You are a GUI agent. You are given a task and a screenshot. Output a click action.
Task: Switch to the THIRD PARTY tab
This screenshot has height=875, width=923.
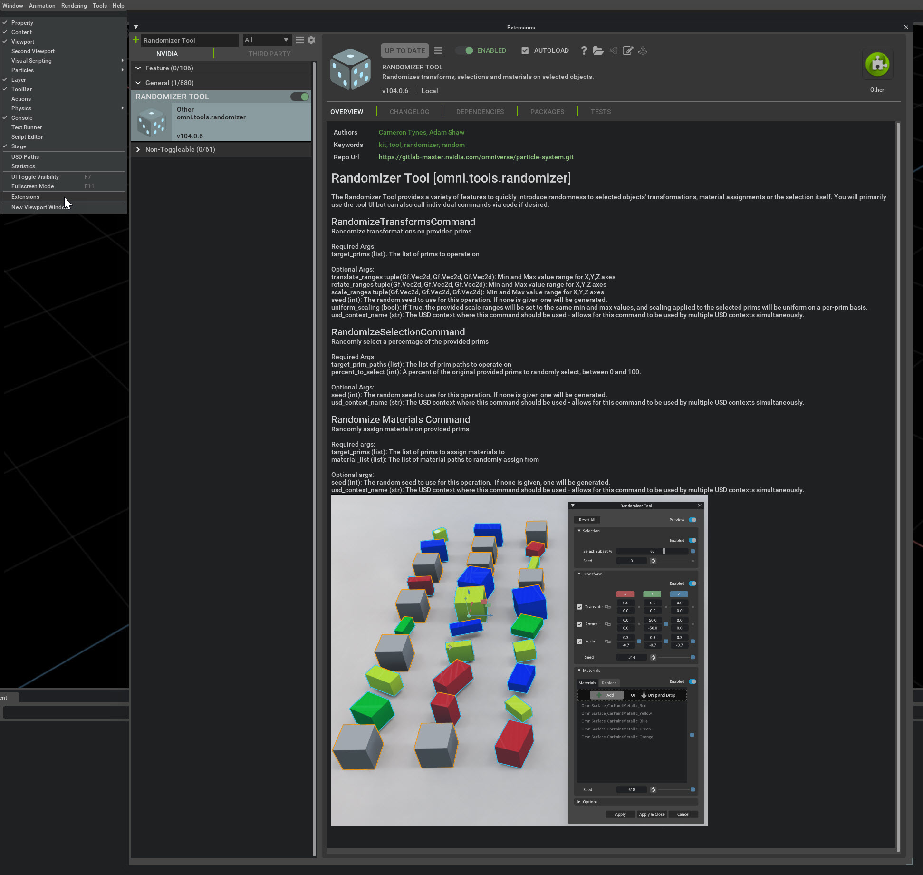tap(269, 54)
